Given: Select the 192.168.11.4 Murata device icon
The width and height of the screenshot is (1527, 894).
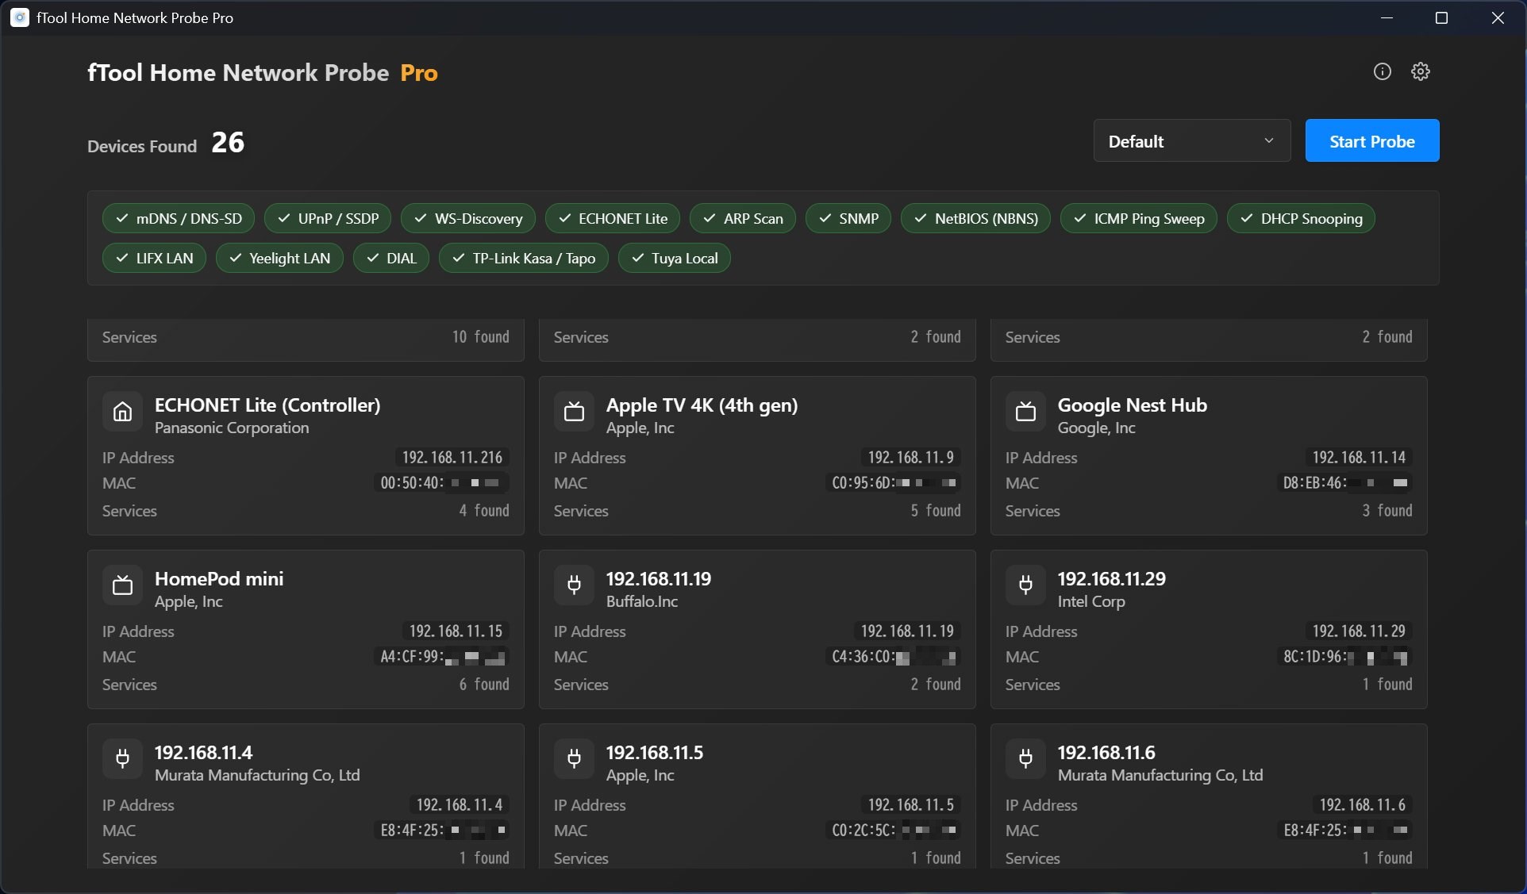Looking at the screenshot, I should [x=121, y=759].
